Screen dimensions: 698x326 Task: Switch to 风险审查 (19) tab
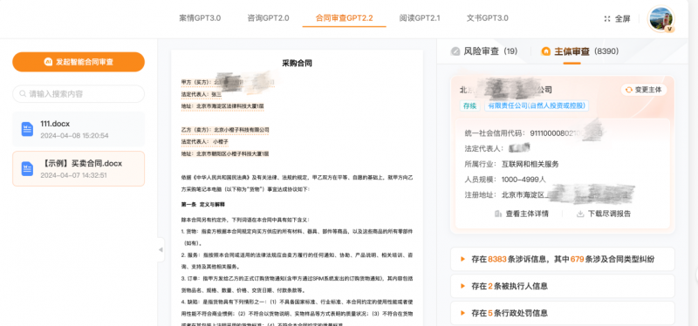(x=484, y=51)
